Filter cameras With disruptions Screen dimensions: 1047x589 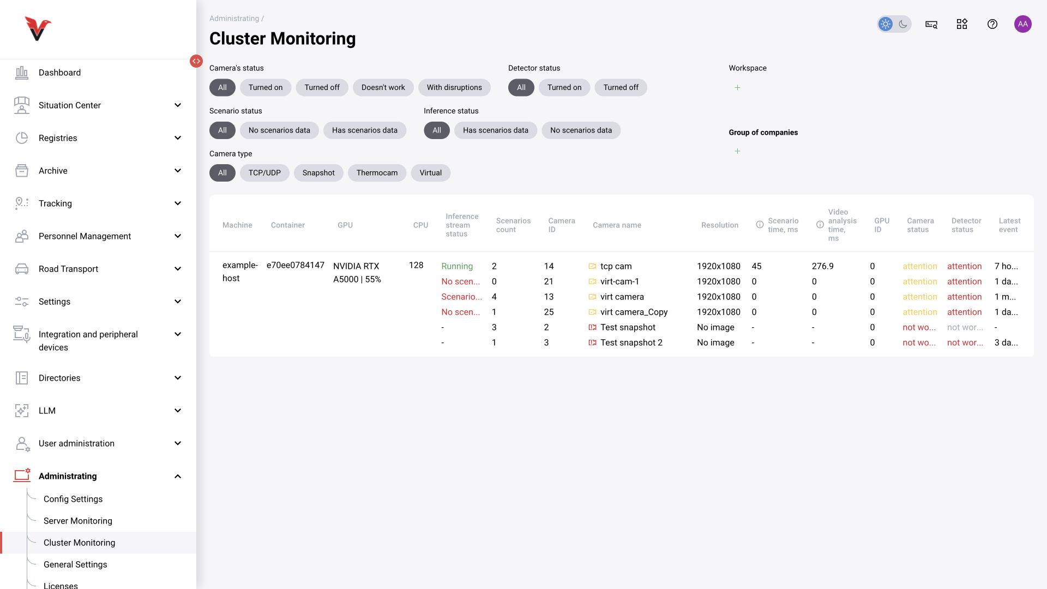click(454, 87)
